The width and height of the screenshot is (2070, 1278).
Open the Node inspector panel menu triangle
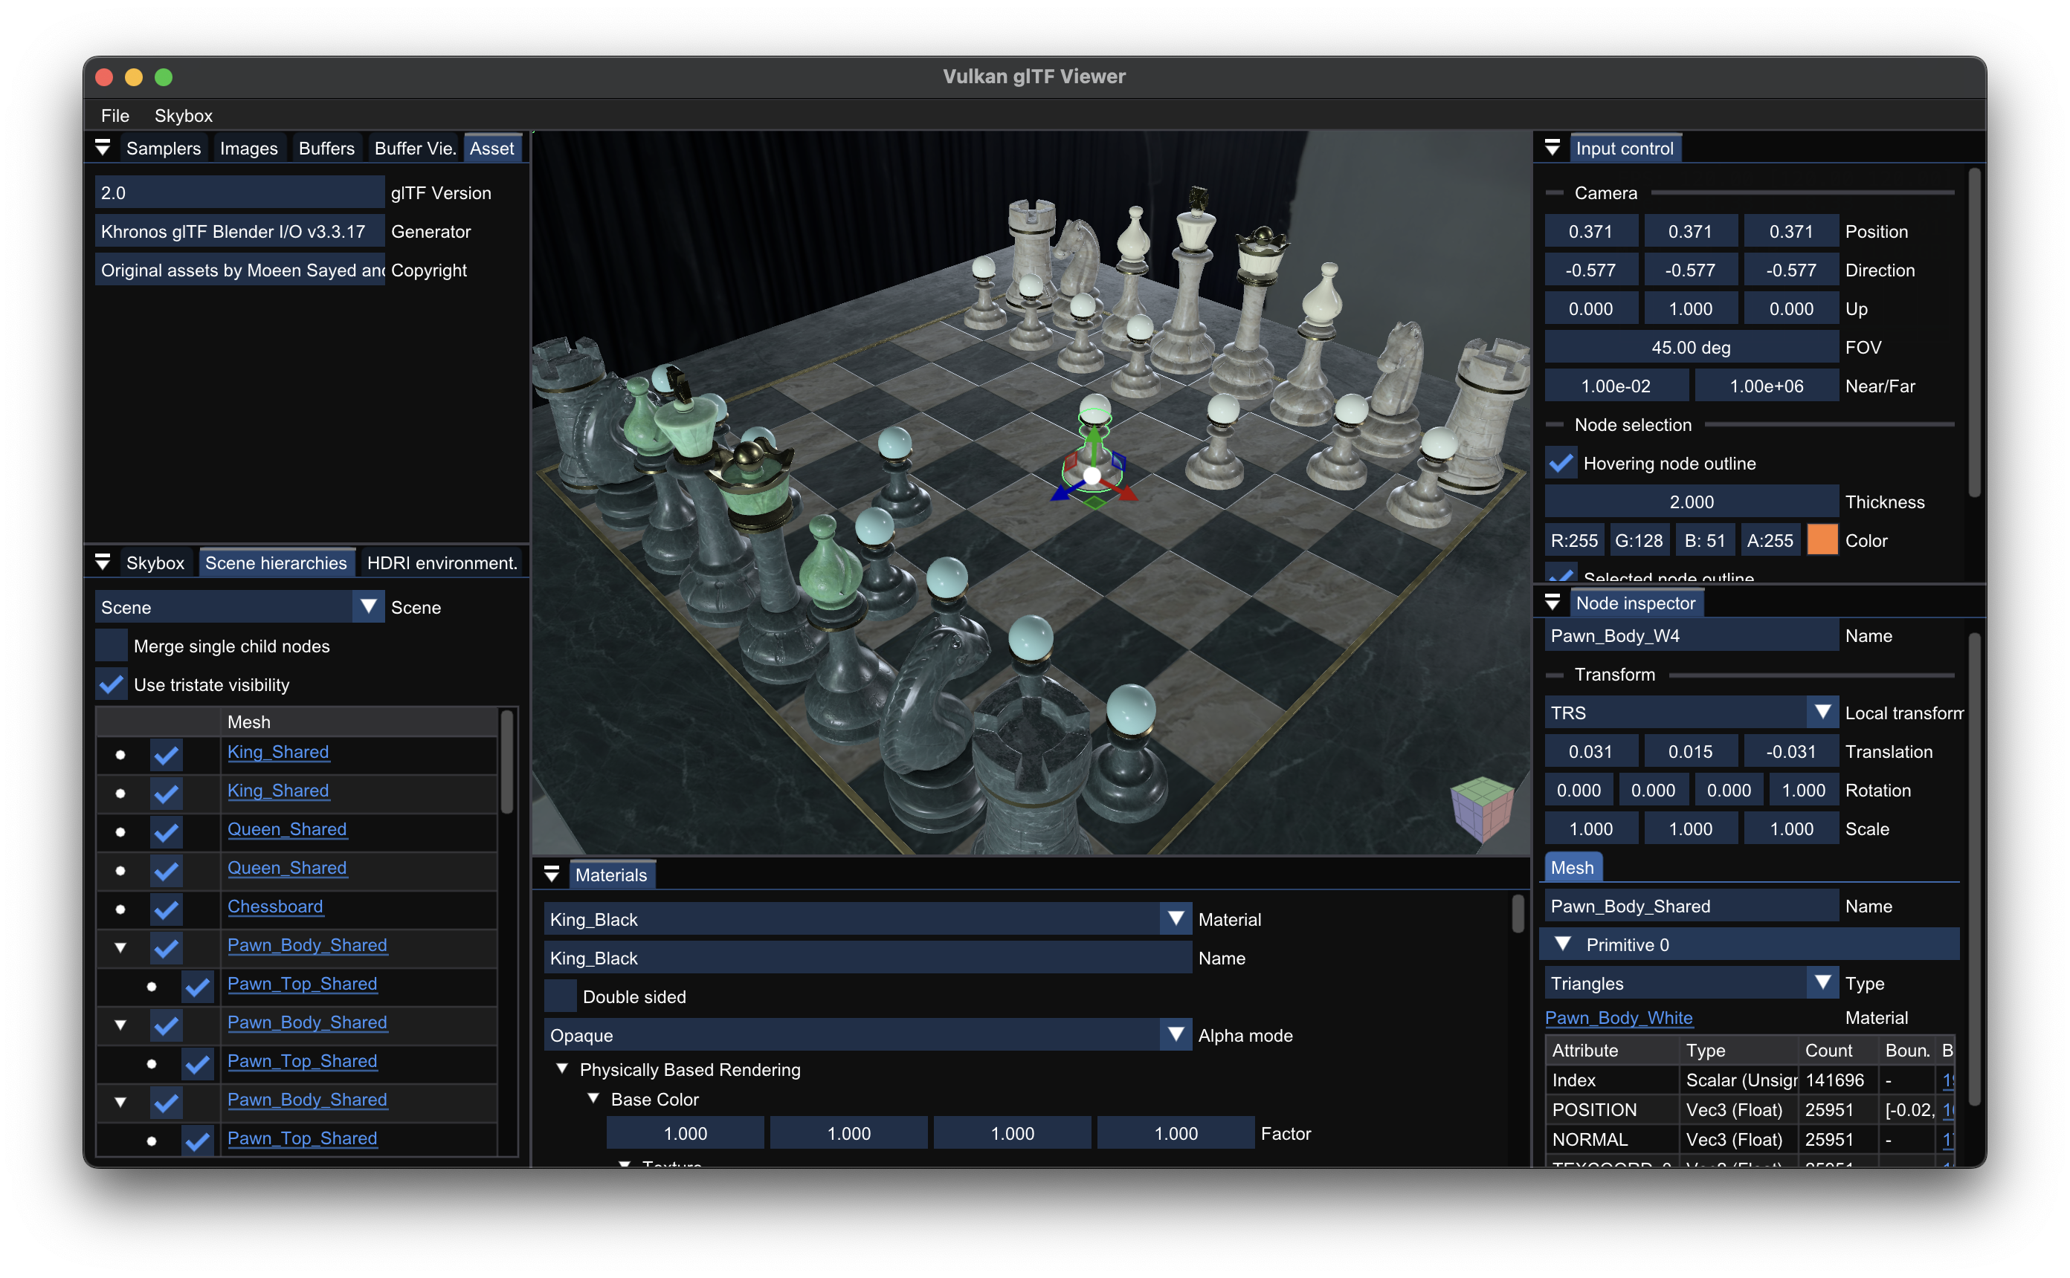pos(1552,603)
